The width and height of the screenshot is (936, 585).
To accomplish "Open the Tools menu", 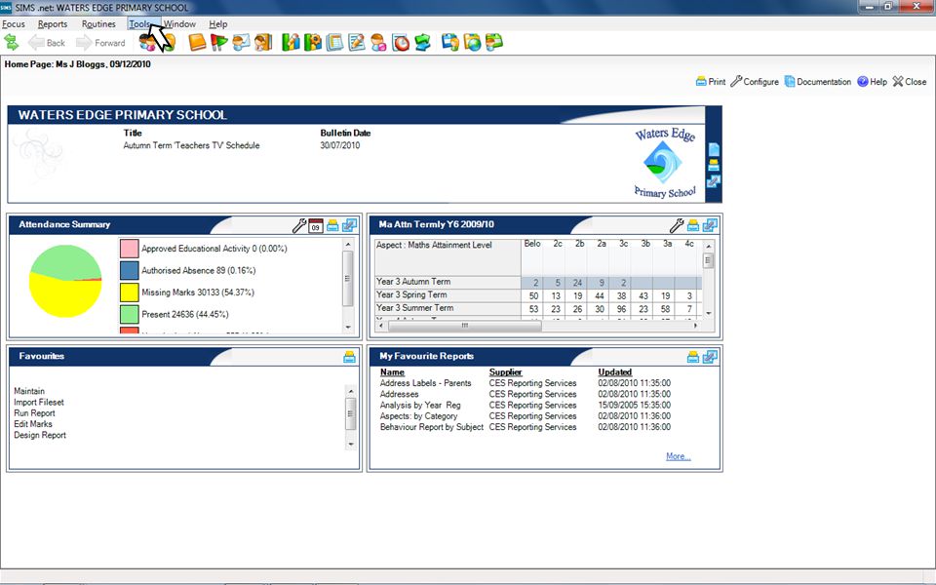I will click(x=139, y=23).
